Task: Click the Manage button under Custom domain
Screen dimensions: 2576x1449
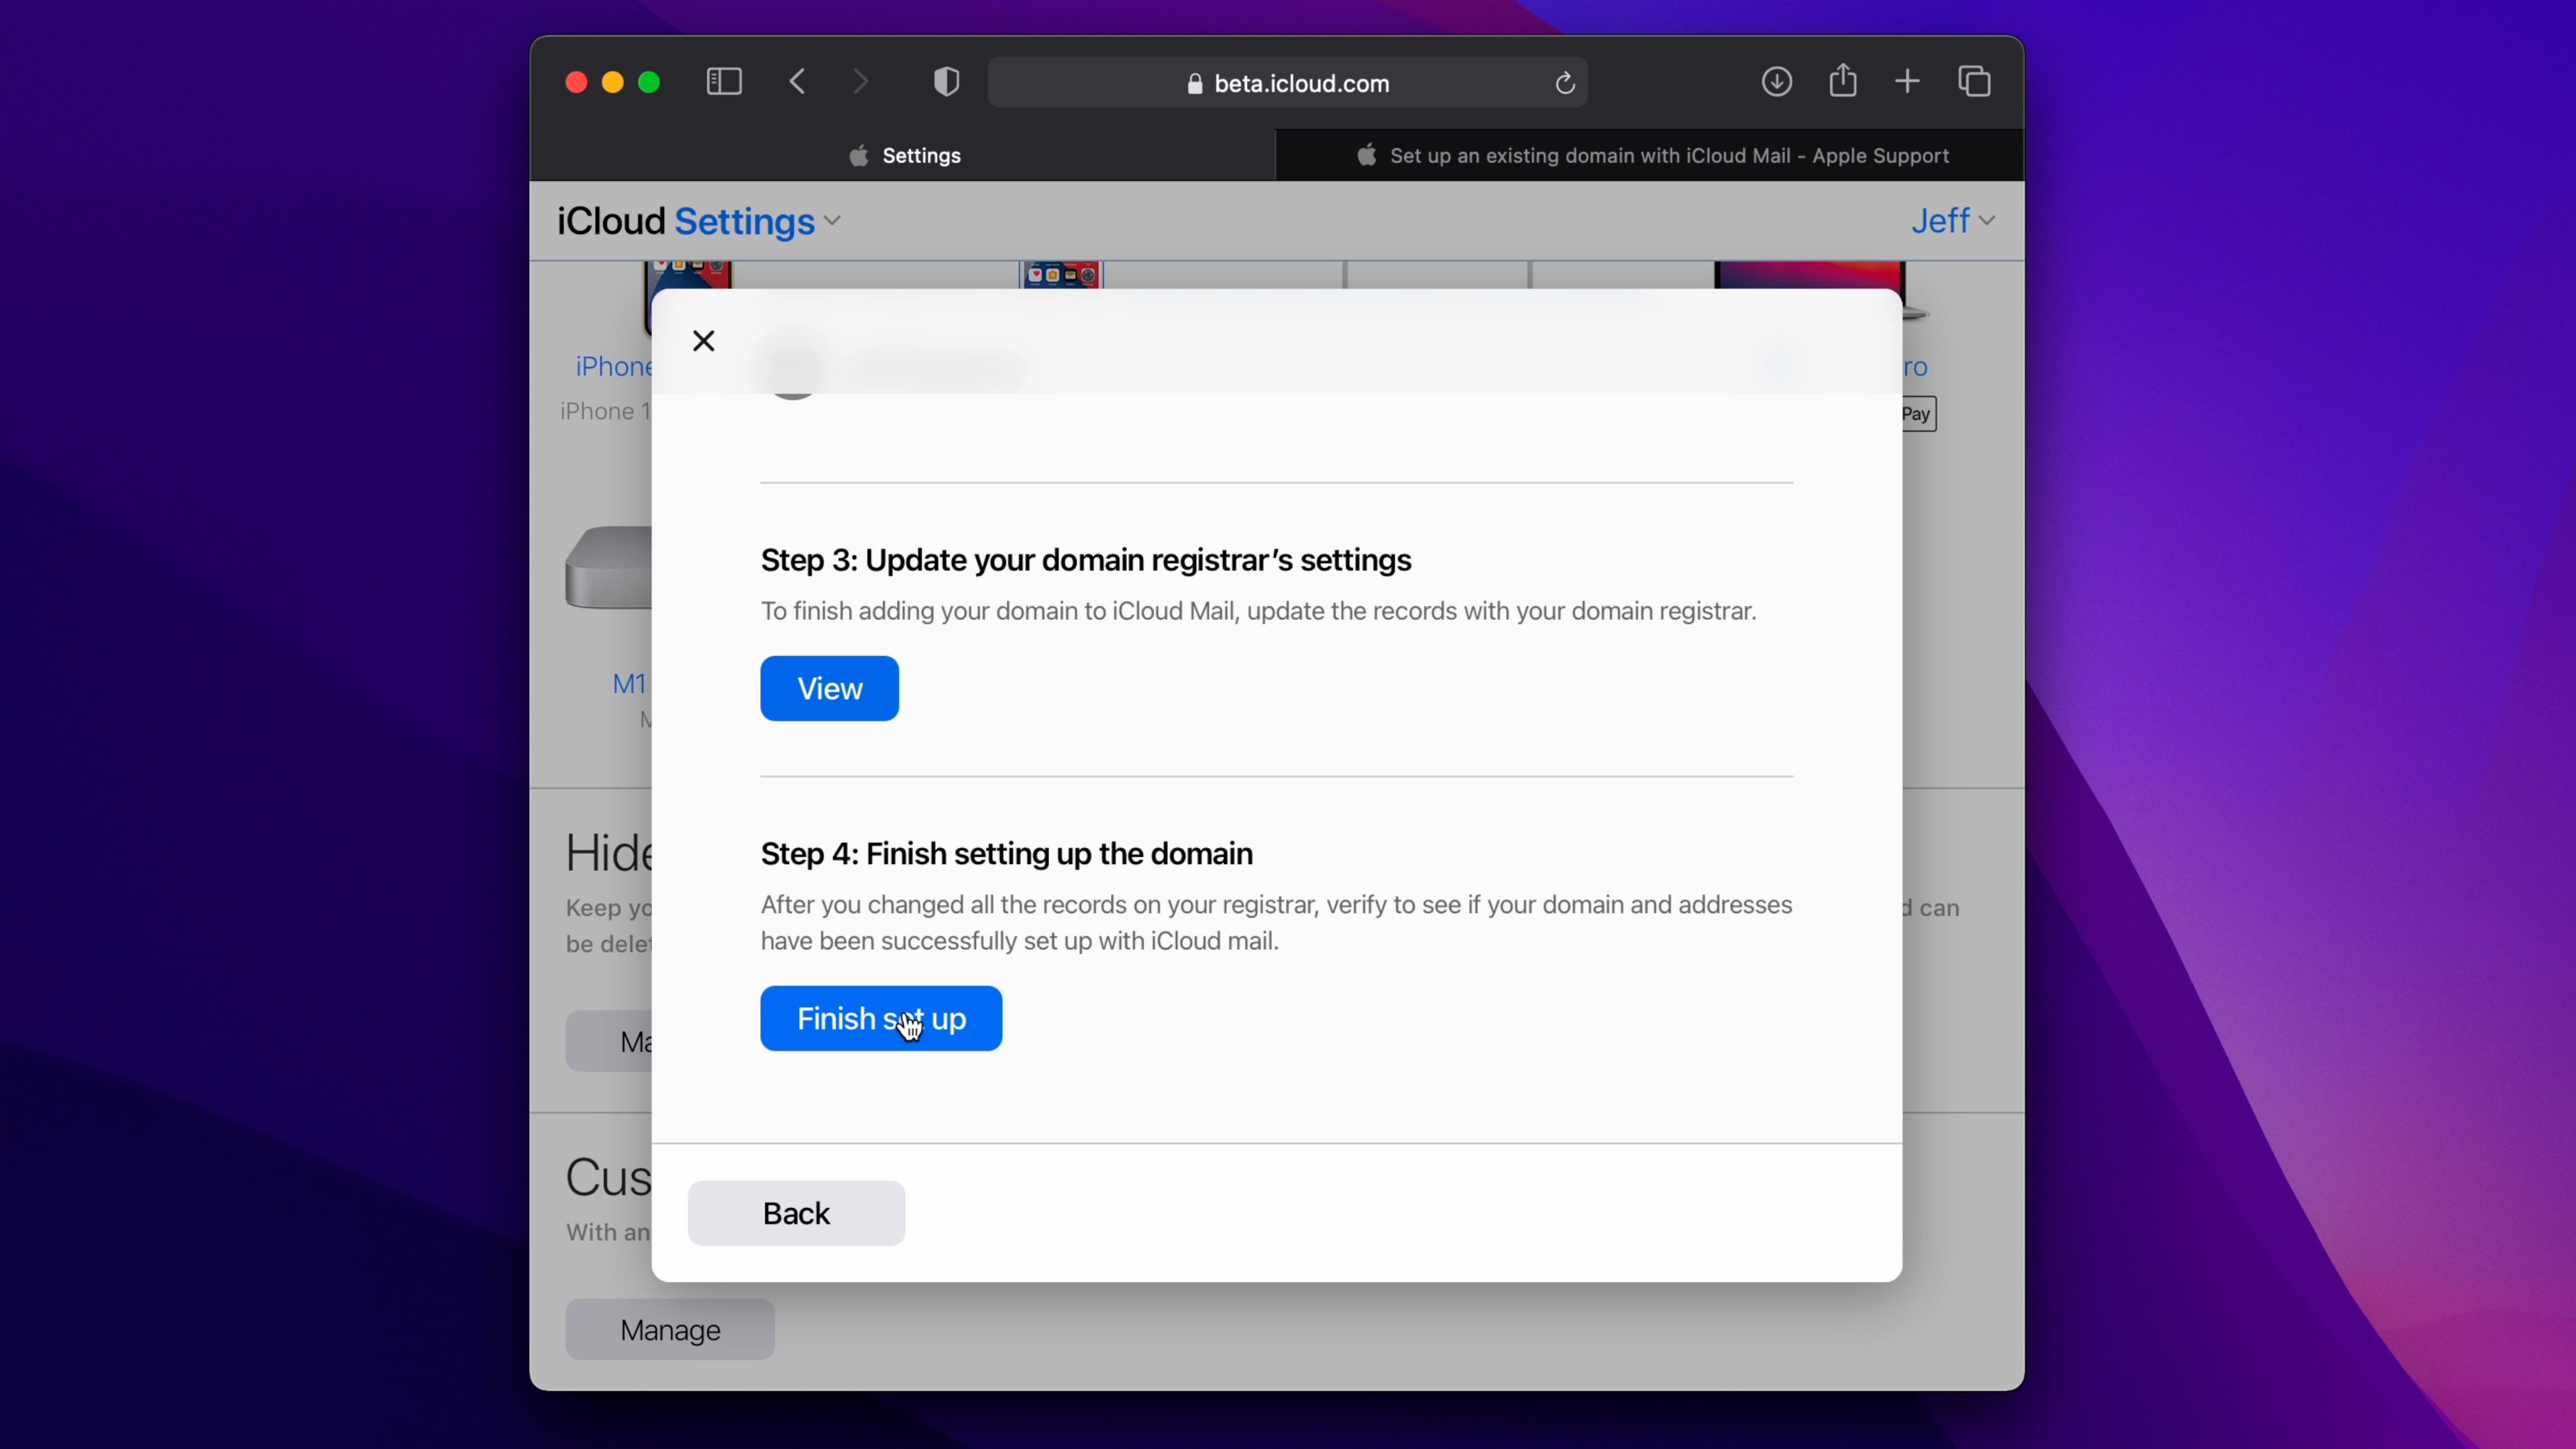Action: pyautogui.click(x=669, y=1329)
